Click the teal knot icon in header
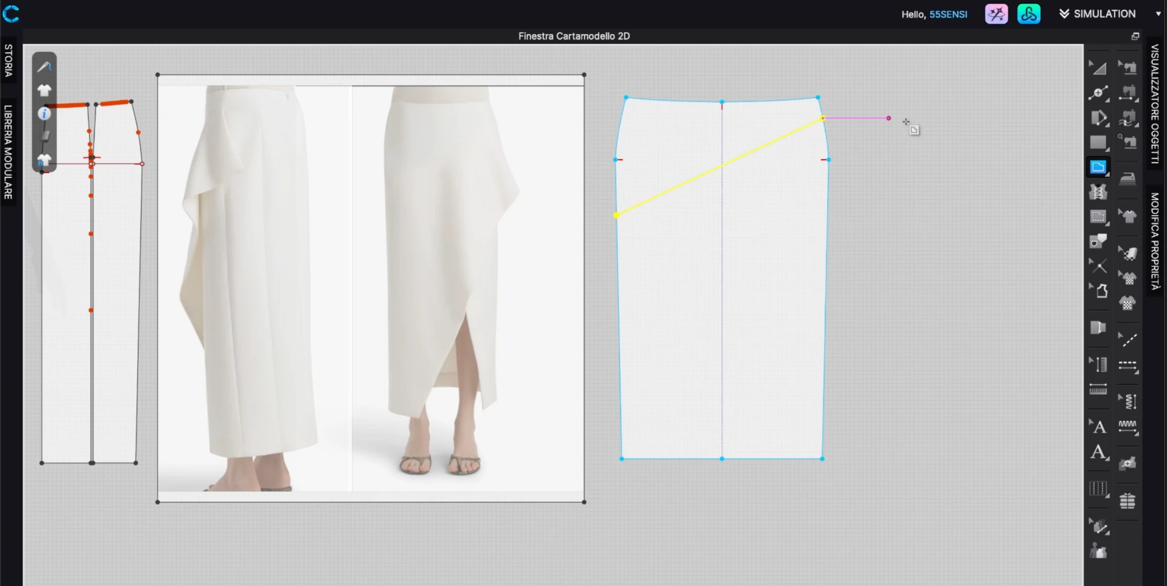 [x=1029, y=14]
